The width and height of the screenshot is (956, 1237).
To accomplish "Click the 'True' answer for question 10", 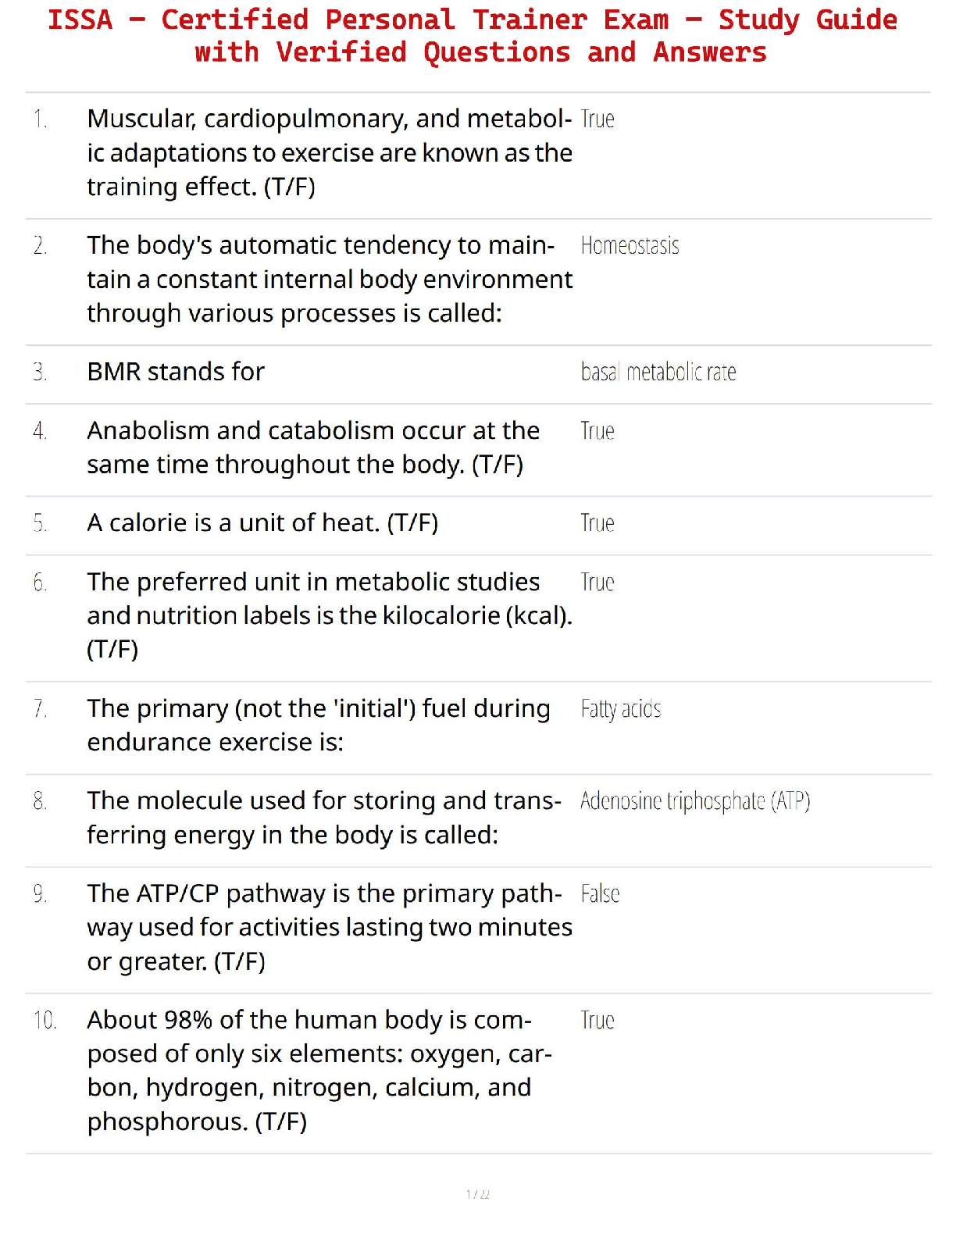I will click(x=597, y=1021).
